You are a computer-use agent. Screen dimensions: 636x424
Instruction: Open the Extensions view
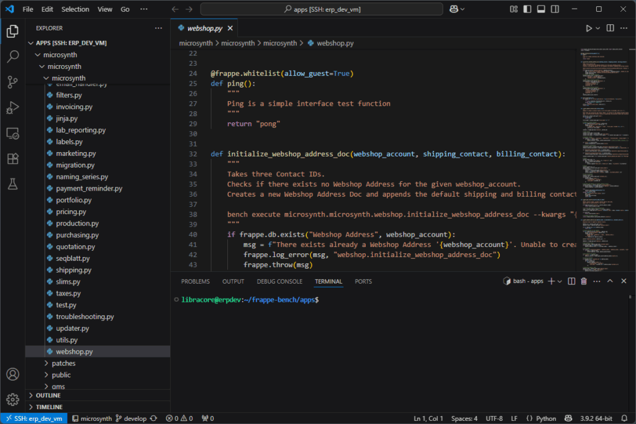pos(12,158)
